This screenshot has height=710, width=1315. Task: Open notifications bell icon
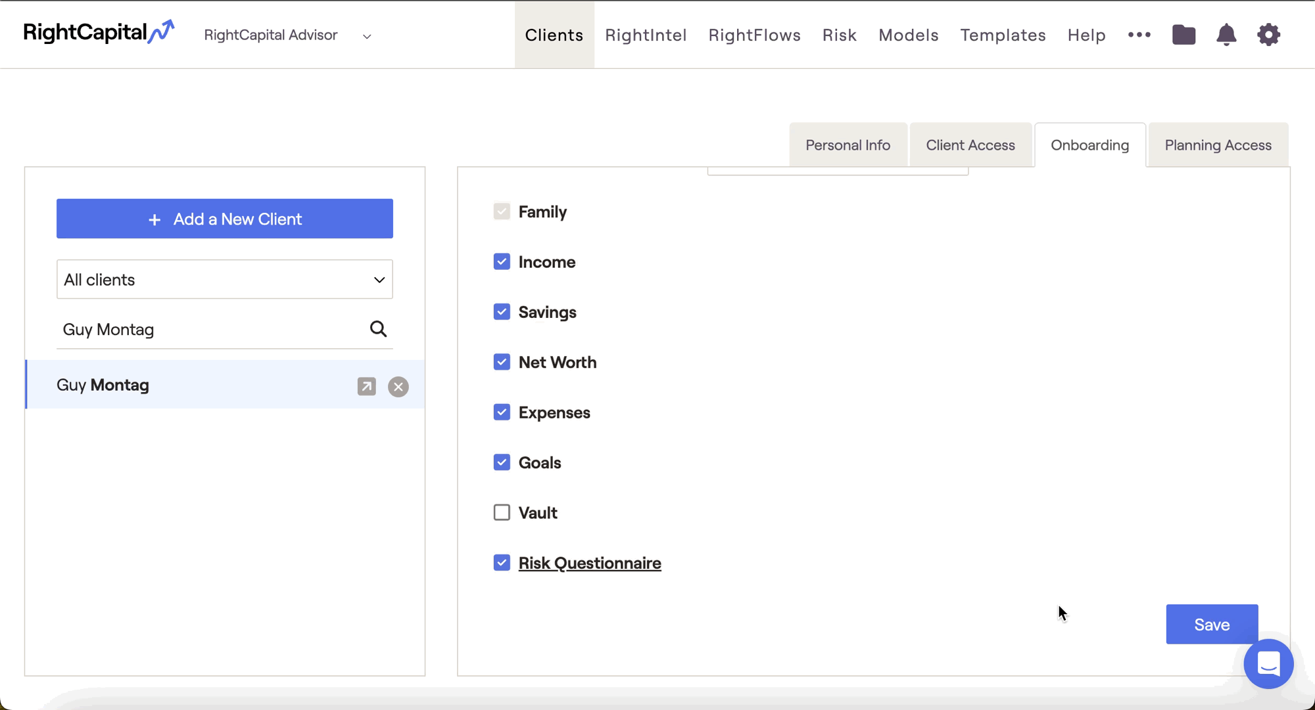coord(1226,35)
